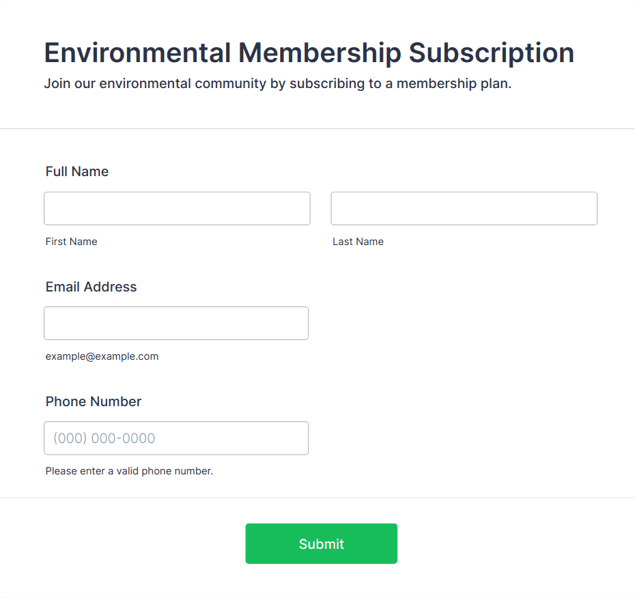Focus the Last Name text box
Image resolution: width=635 pixels, height=598 pixels.
pos(464,208)
